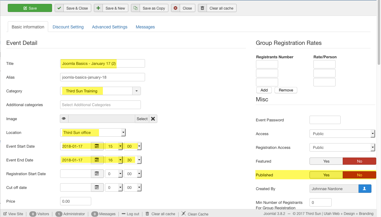Open the Event End Date calendar picker

pos(97,160)
